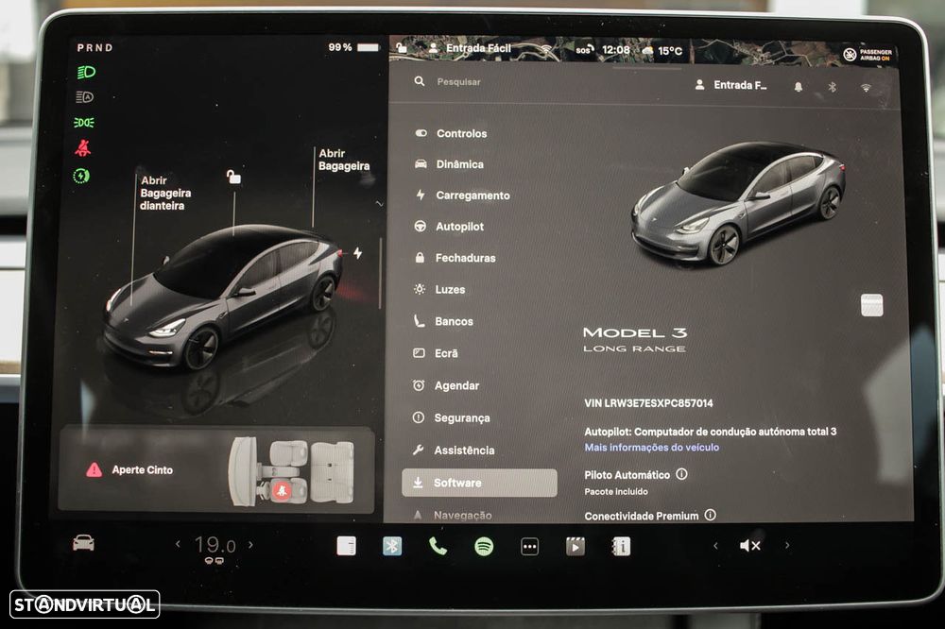Open the white app icon in dock
The height and width of the screenshot is (629, 945).
point(346,546)
